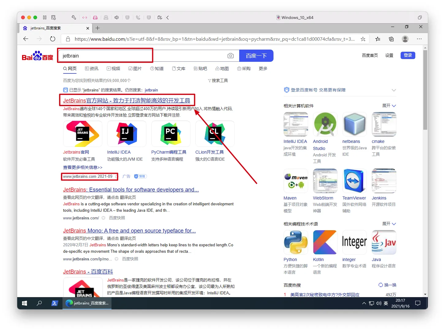Select the 网页 search tab
The width and height of the screenshot is (445, 332).
pyautogui.click(x=70, y=69)
